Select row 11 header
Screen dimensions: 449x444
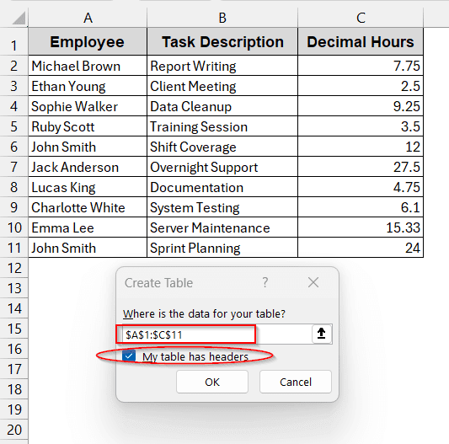click(14, 248)
